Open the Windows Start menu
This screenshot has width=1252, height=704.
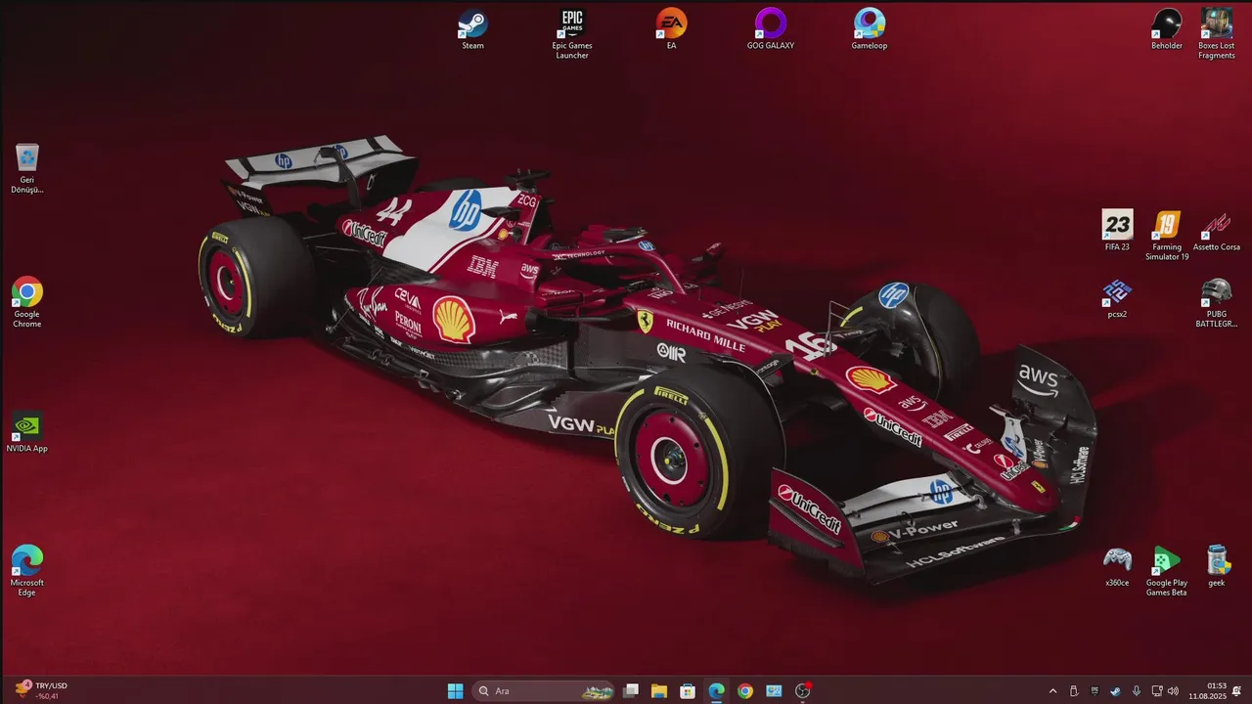[455, 691]
